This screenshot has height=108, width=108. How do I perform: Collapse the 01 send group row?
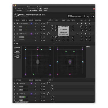pos(17,23)
